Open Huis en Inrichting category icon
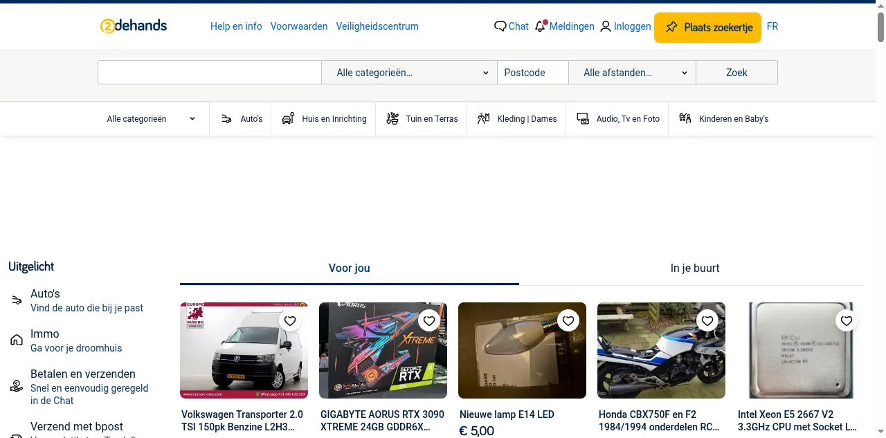Screen dimensions: 886x438 point(288,119)
